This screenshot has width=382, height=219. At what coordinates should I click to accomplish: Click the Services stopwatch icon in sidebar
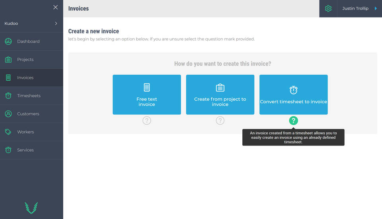(8, 150)
